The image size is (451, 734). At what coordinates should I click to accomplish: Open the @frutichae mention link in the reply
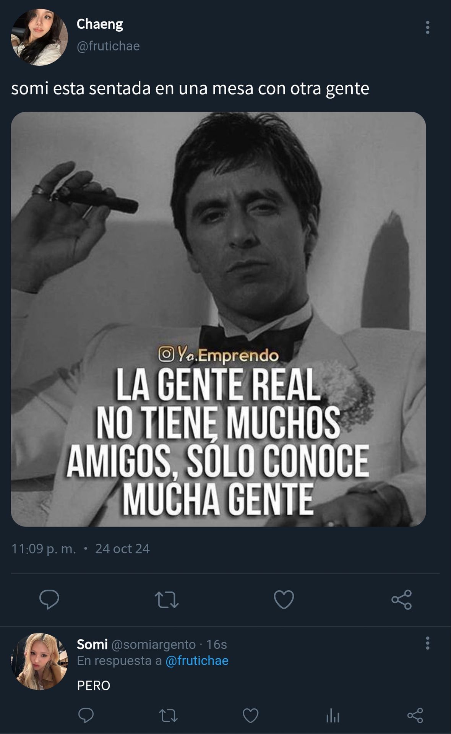[197, 661]
